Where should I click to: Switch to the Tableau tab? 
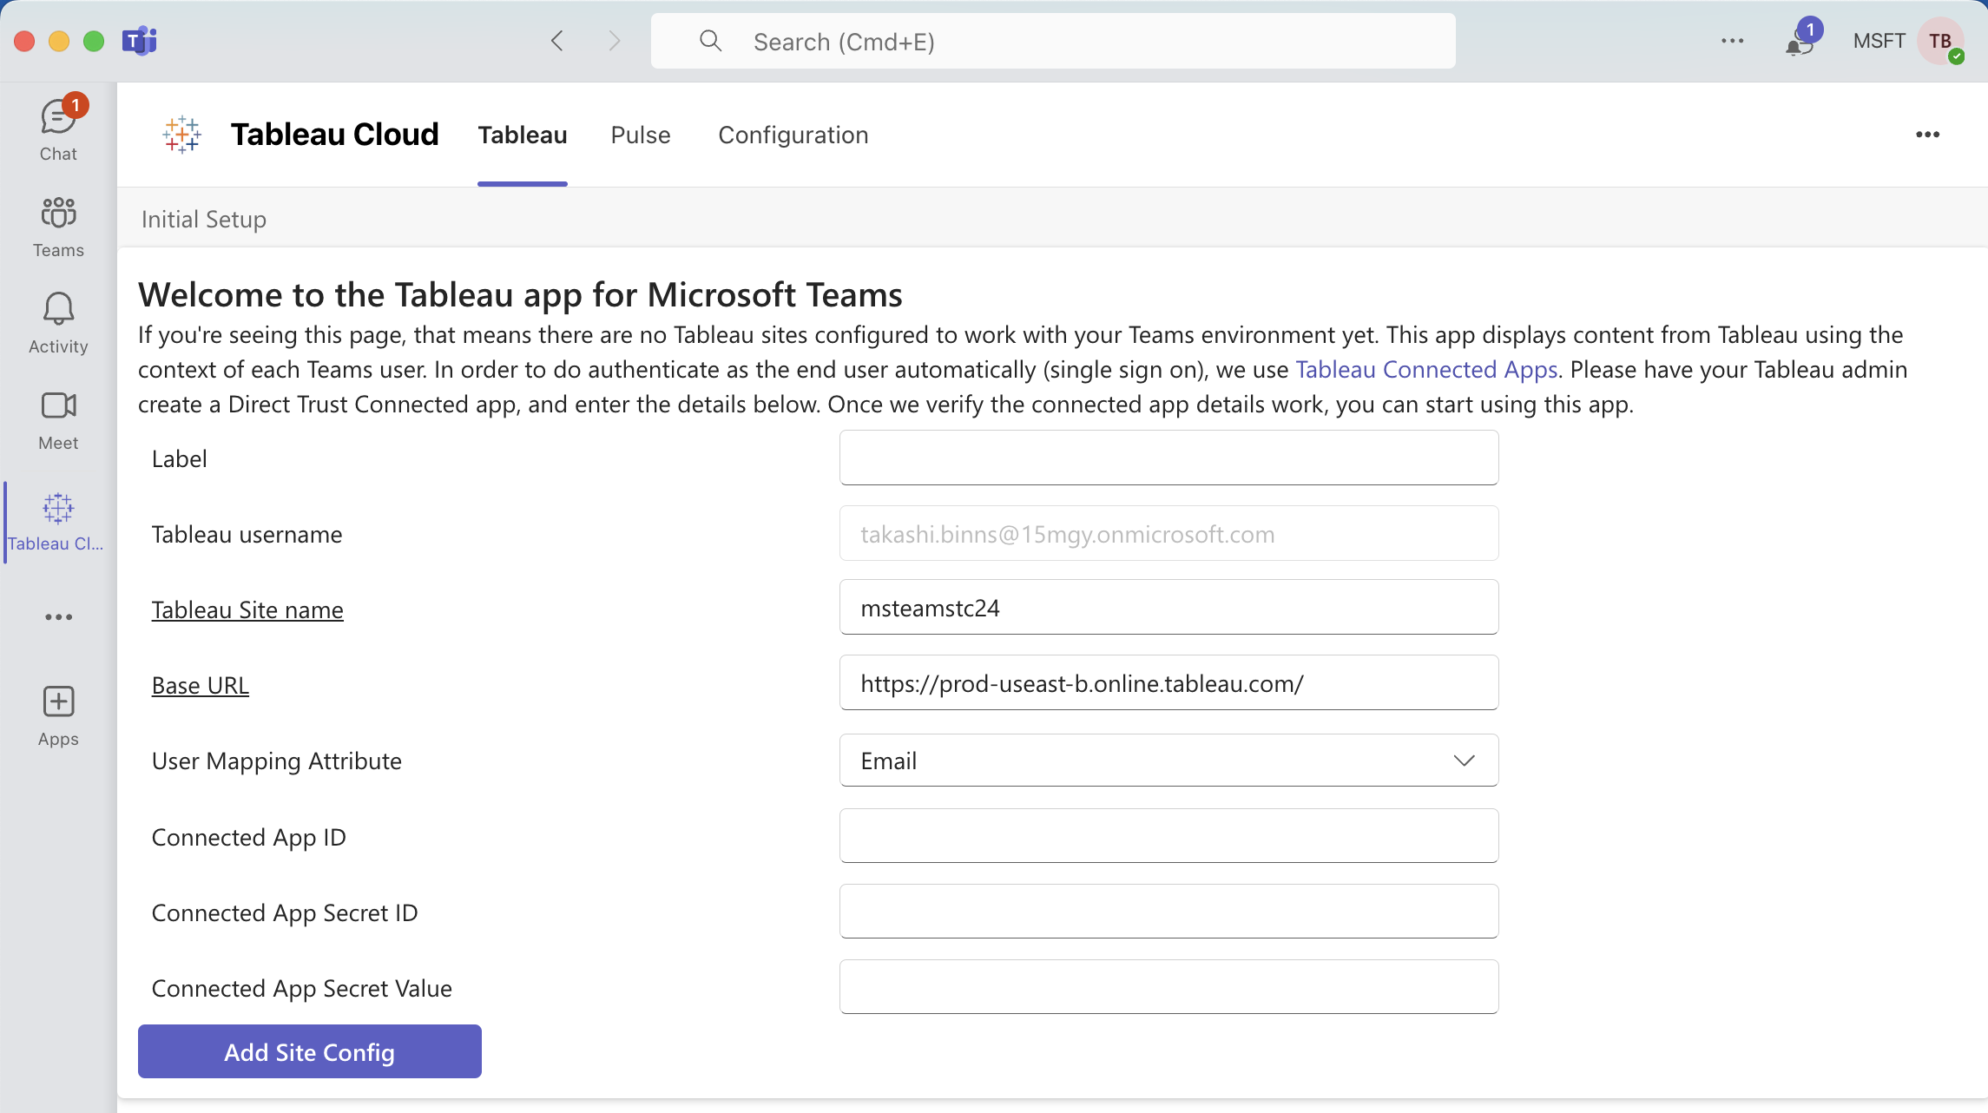(523, 135)
